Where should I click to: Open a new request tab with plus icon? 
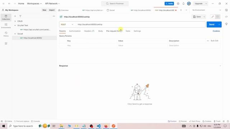[181, 10]
